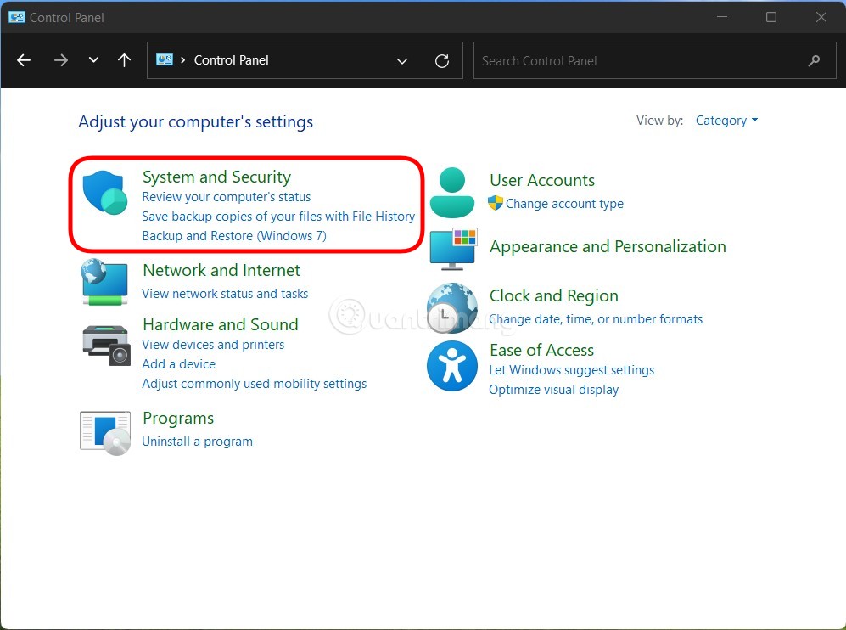Open the Ease of Access icon
The height and width of the screenshot is (630, 846).
452,366
